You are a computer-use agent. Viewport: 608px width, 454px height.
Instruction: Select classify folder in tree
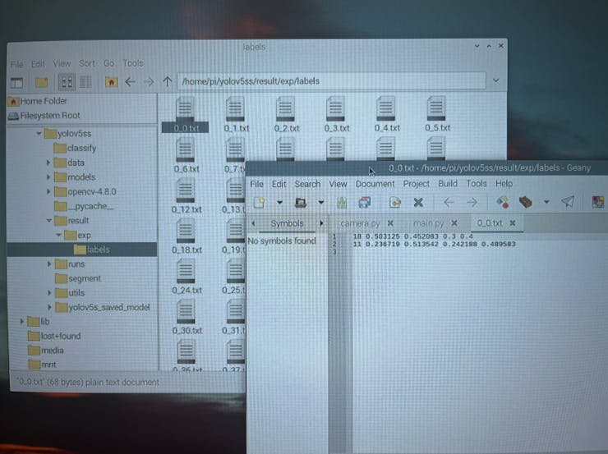pos(75,148)
